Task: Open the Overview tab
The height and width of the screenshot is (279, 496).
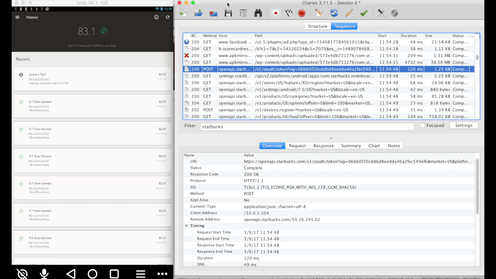Action: point(272,146)
